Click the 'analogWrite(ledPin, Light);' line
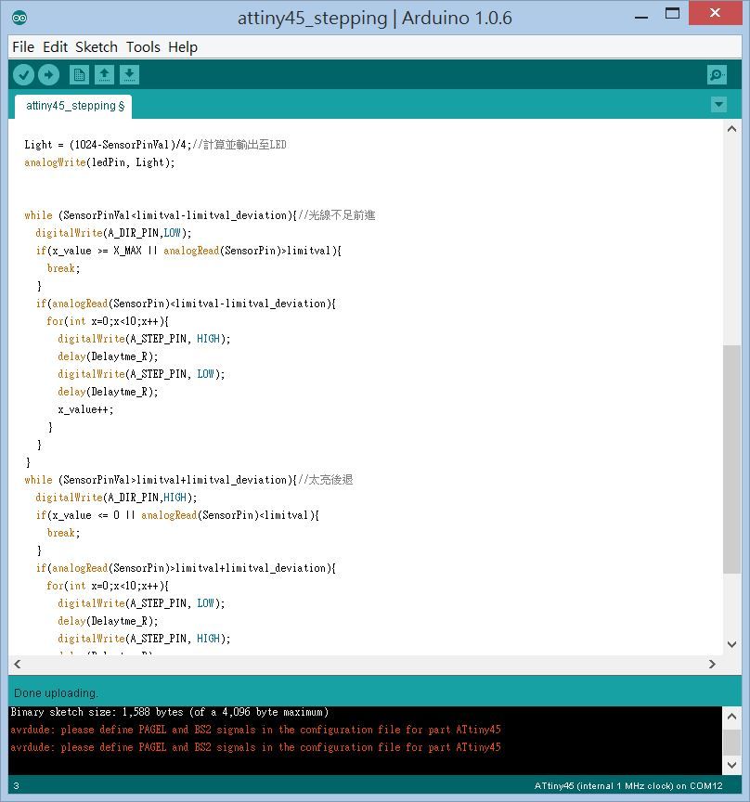Viewport: 750px width, 802px height. coord(99,162)
